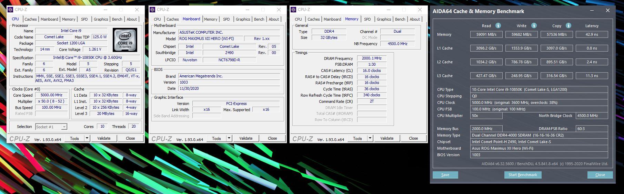Click CAS# Latency 16.0 clocks value
This screenshot has width=624, height=194.
pyautogui.click(x=372, y=71)
